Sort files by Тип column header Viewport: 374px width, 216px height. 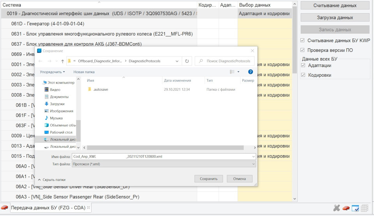click(210, 80)
